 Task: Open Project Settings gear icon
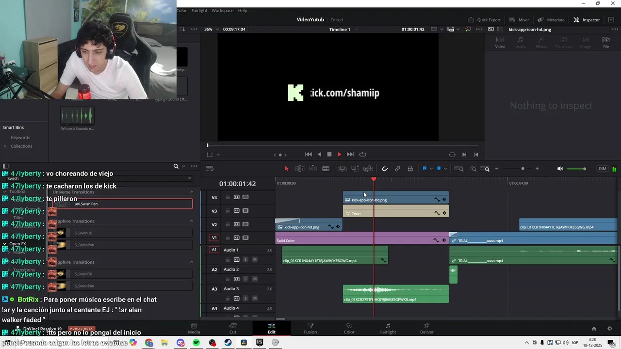610,329
